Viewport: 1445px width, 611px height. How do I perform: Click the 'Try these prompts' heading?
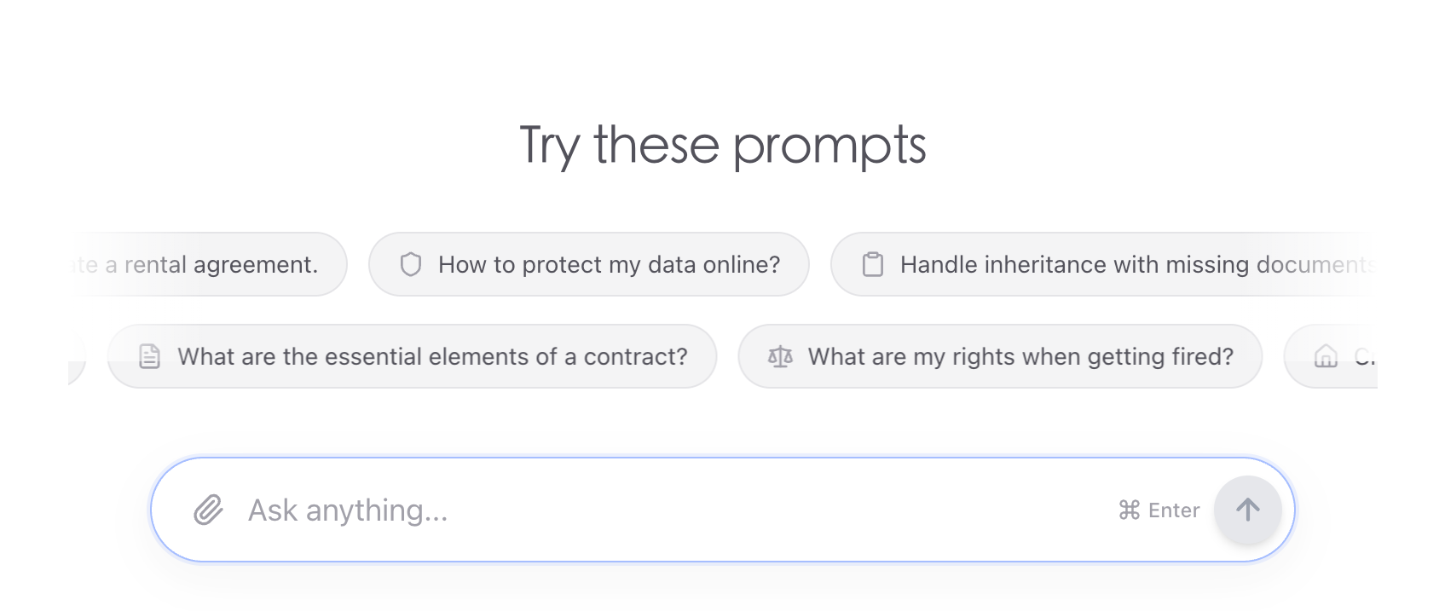point(722,143)
